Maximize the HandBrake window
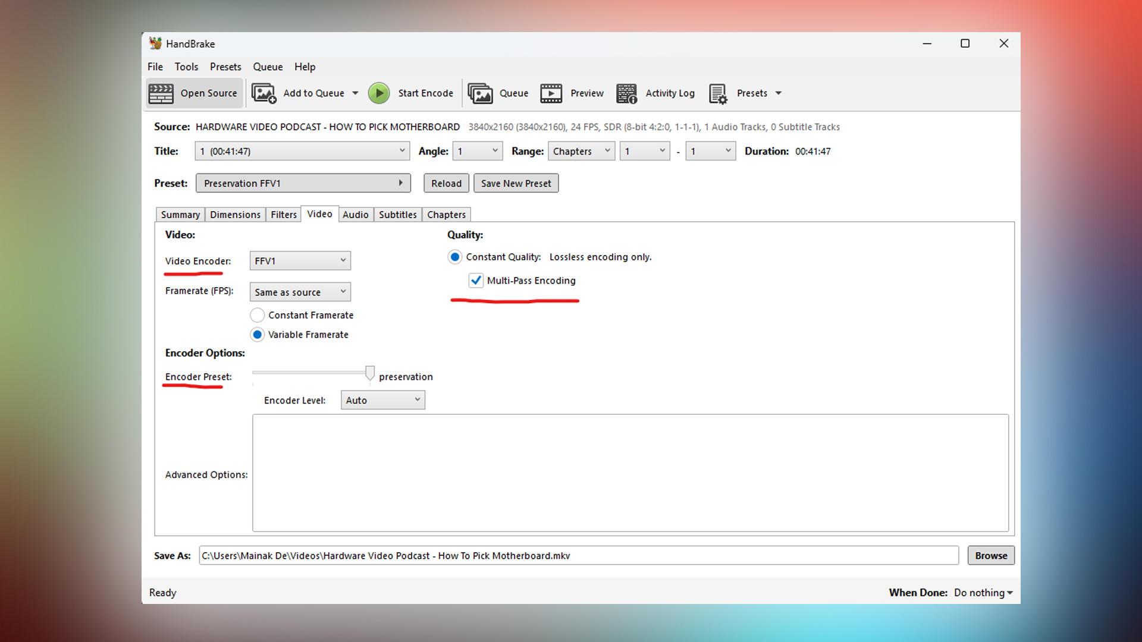Viewport: 1142px width, 642px height. (x=965, y=43)
